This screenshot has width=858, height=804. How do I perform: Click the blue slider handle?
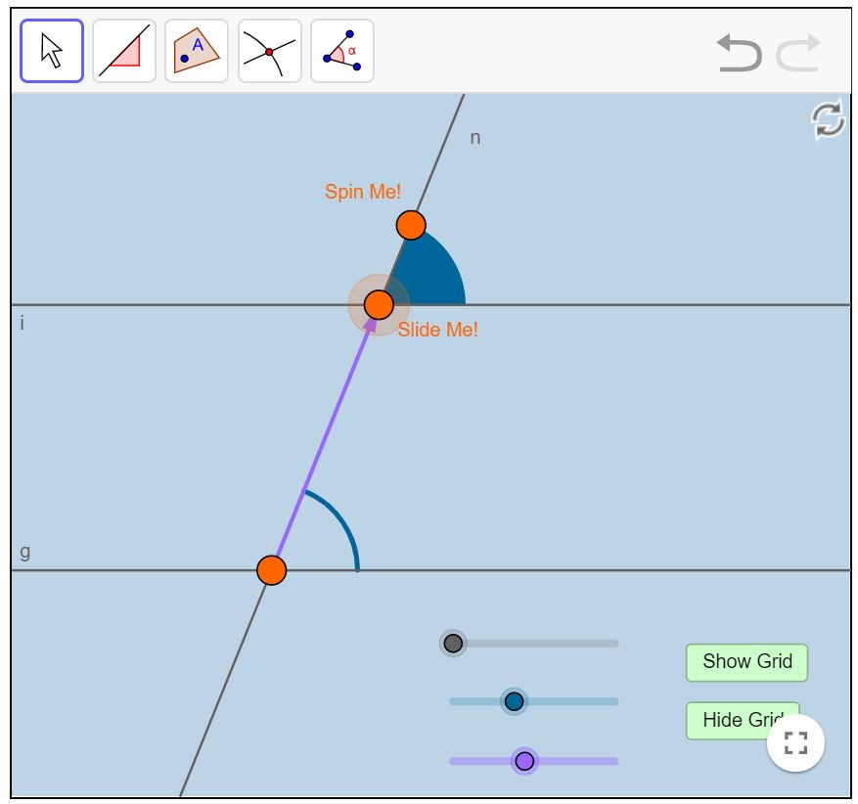[x=514, y=701]
